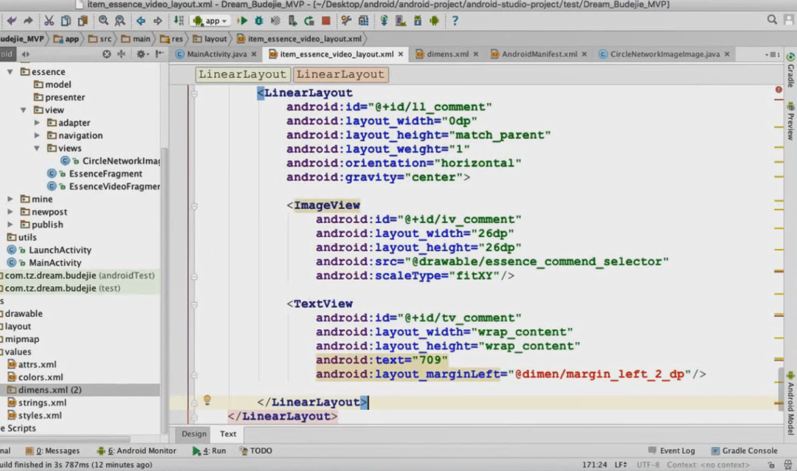
Task: Open Search Everywhere magnifier at top right
Action: [772, 21]
